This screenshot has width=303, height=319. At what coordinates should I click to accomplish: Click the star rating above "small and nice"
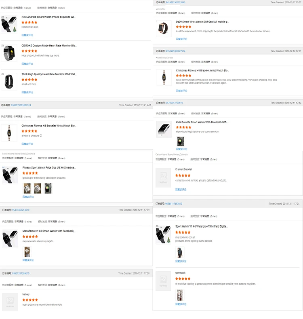click(29, 80)
